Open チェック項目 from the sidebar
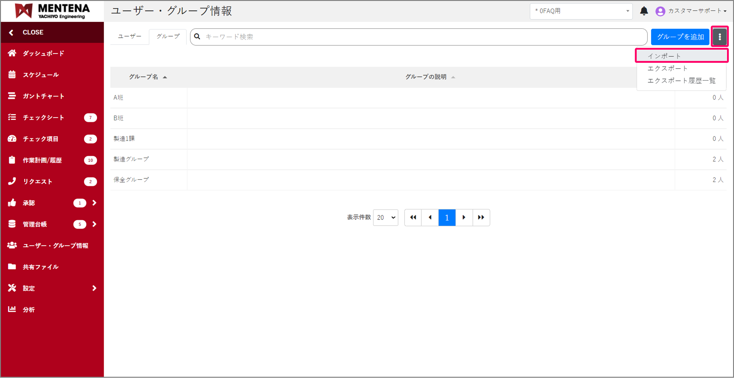This screenshot has height=378, width=734. pyautogui.click(x=12, y=139)
